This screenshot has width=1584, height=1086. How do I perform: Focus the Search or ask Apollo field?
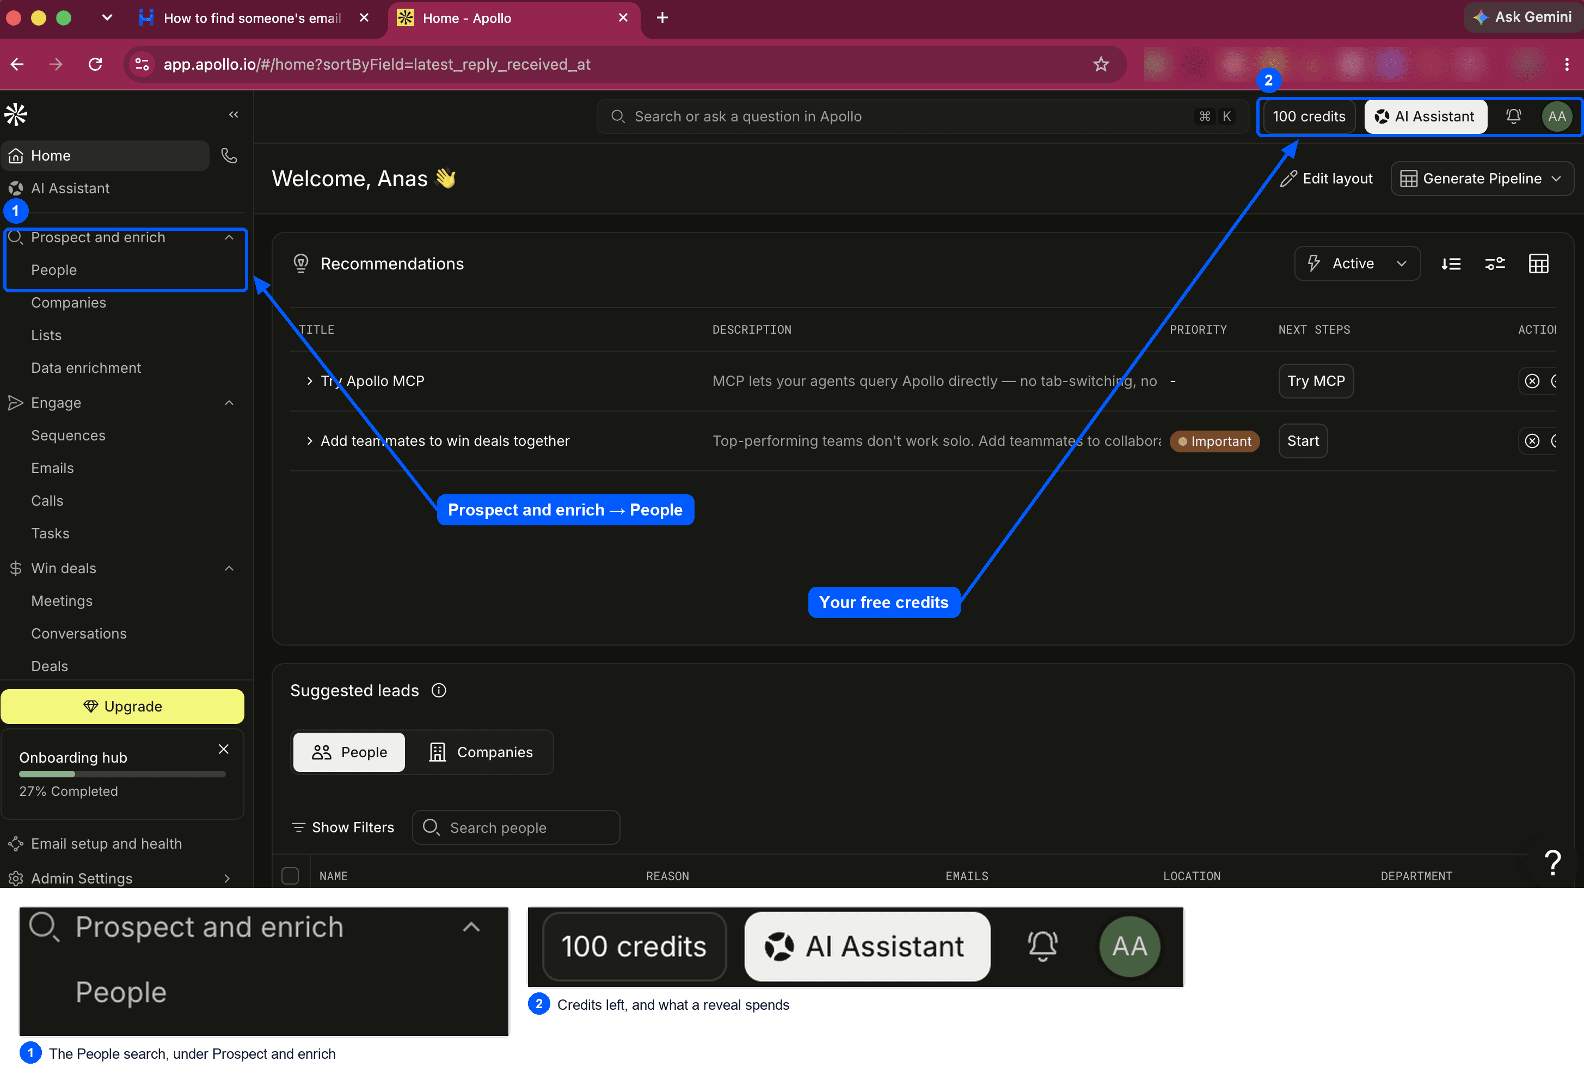pyautogui.click(x=924, y=116)
